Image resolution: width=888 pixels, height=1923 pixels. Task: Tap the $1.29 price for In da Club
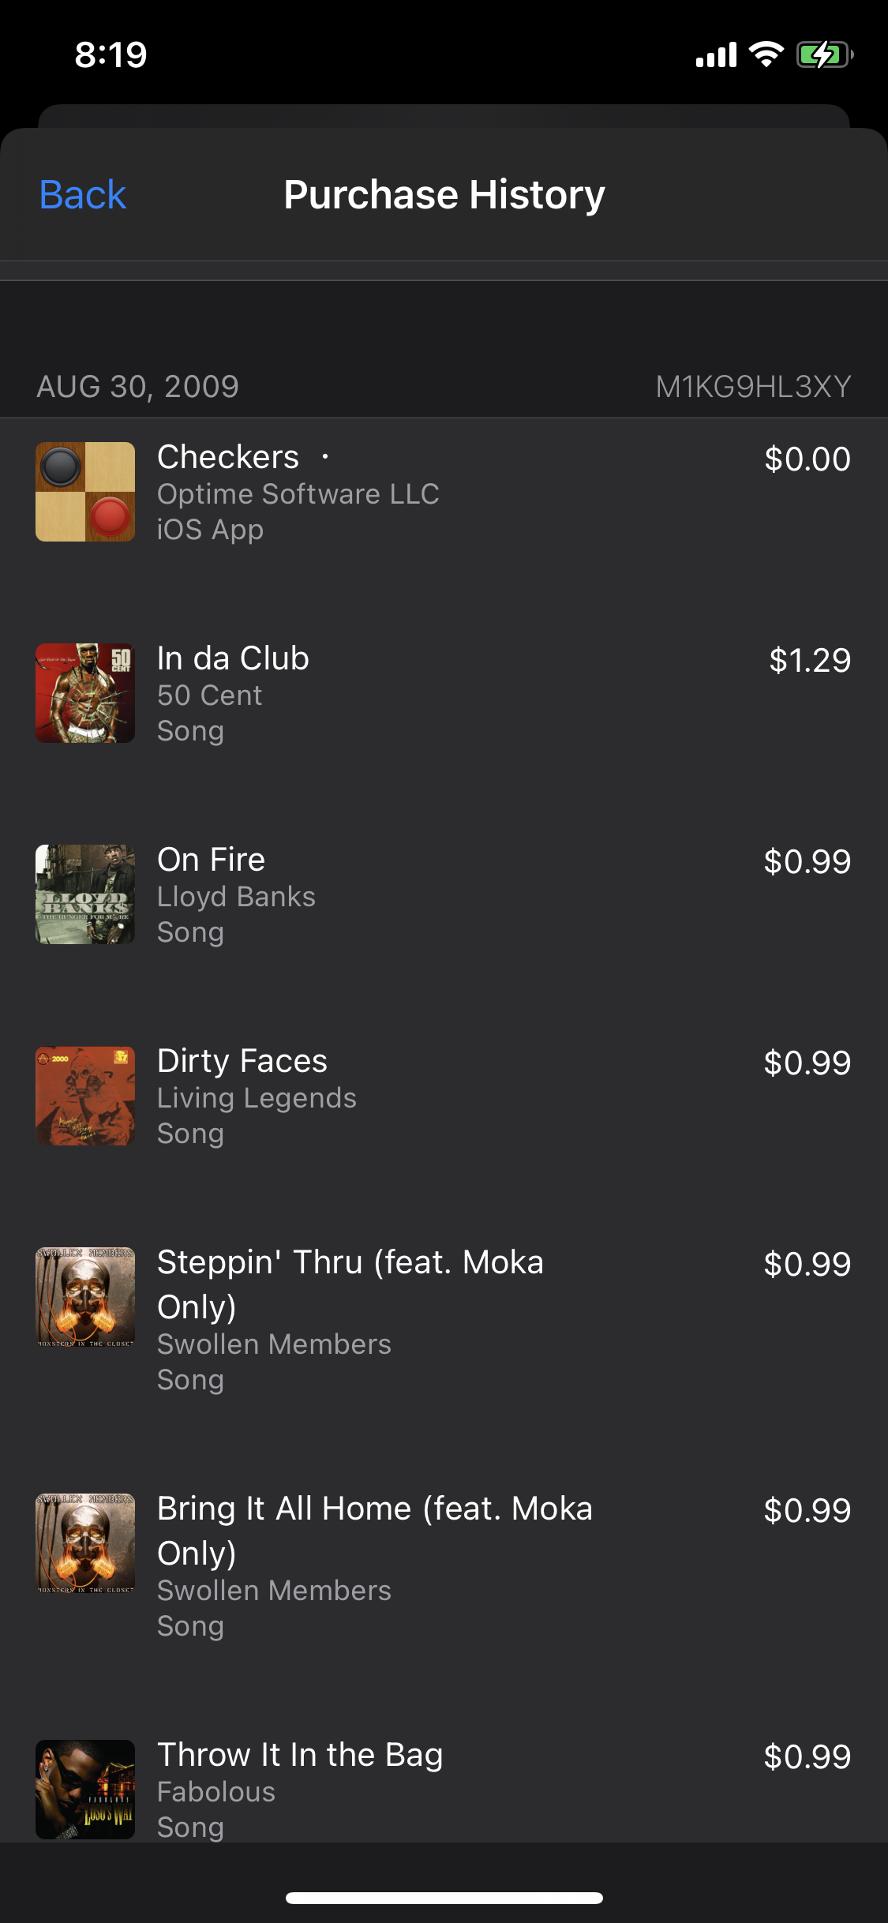(811, 660)
